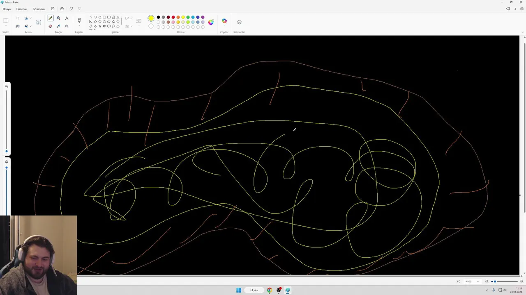Select the Eraser tool
526x295 pixels.
[x=50, y=26]
